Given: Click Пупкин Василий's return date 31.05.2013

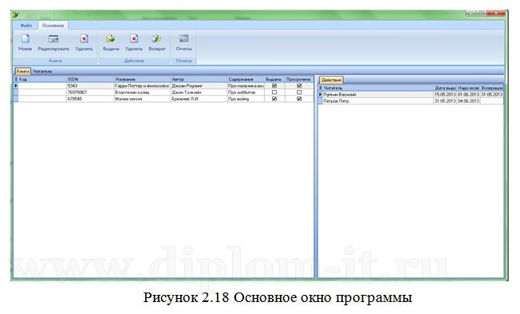Looking at the screenshot, I should [491, 94].
